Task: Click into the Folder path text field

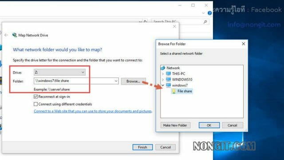Action: 74,81
